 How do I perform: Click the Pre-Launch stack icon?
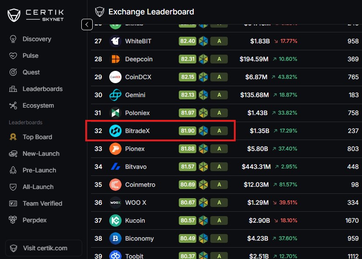click(x=14, y=170)
